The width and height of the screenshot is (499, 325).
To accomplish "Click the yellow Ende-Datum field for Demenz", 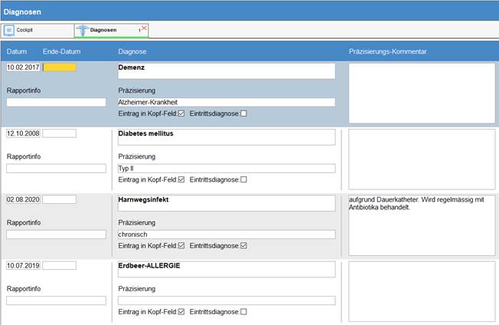I will tap(60, 67).
